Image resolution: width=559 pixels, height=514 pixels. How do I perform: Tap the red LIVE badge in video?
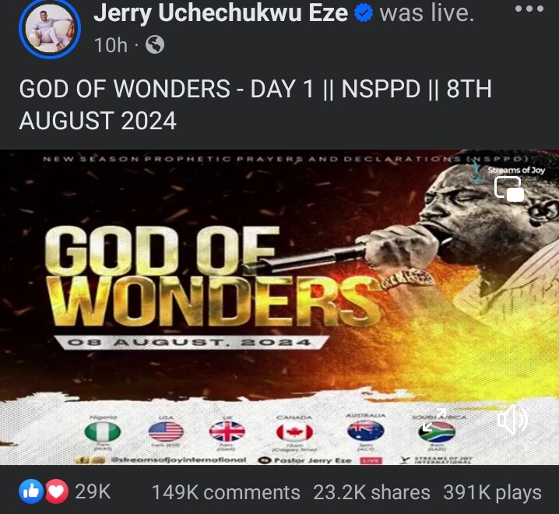[371, 460]
